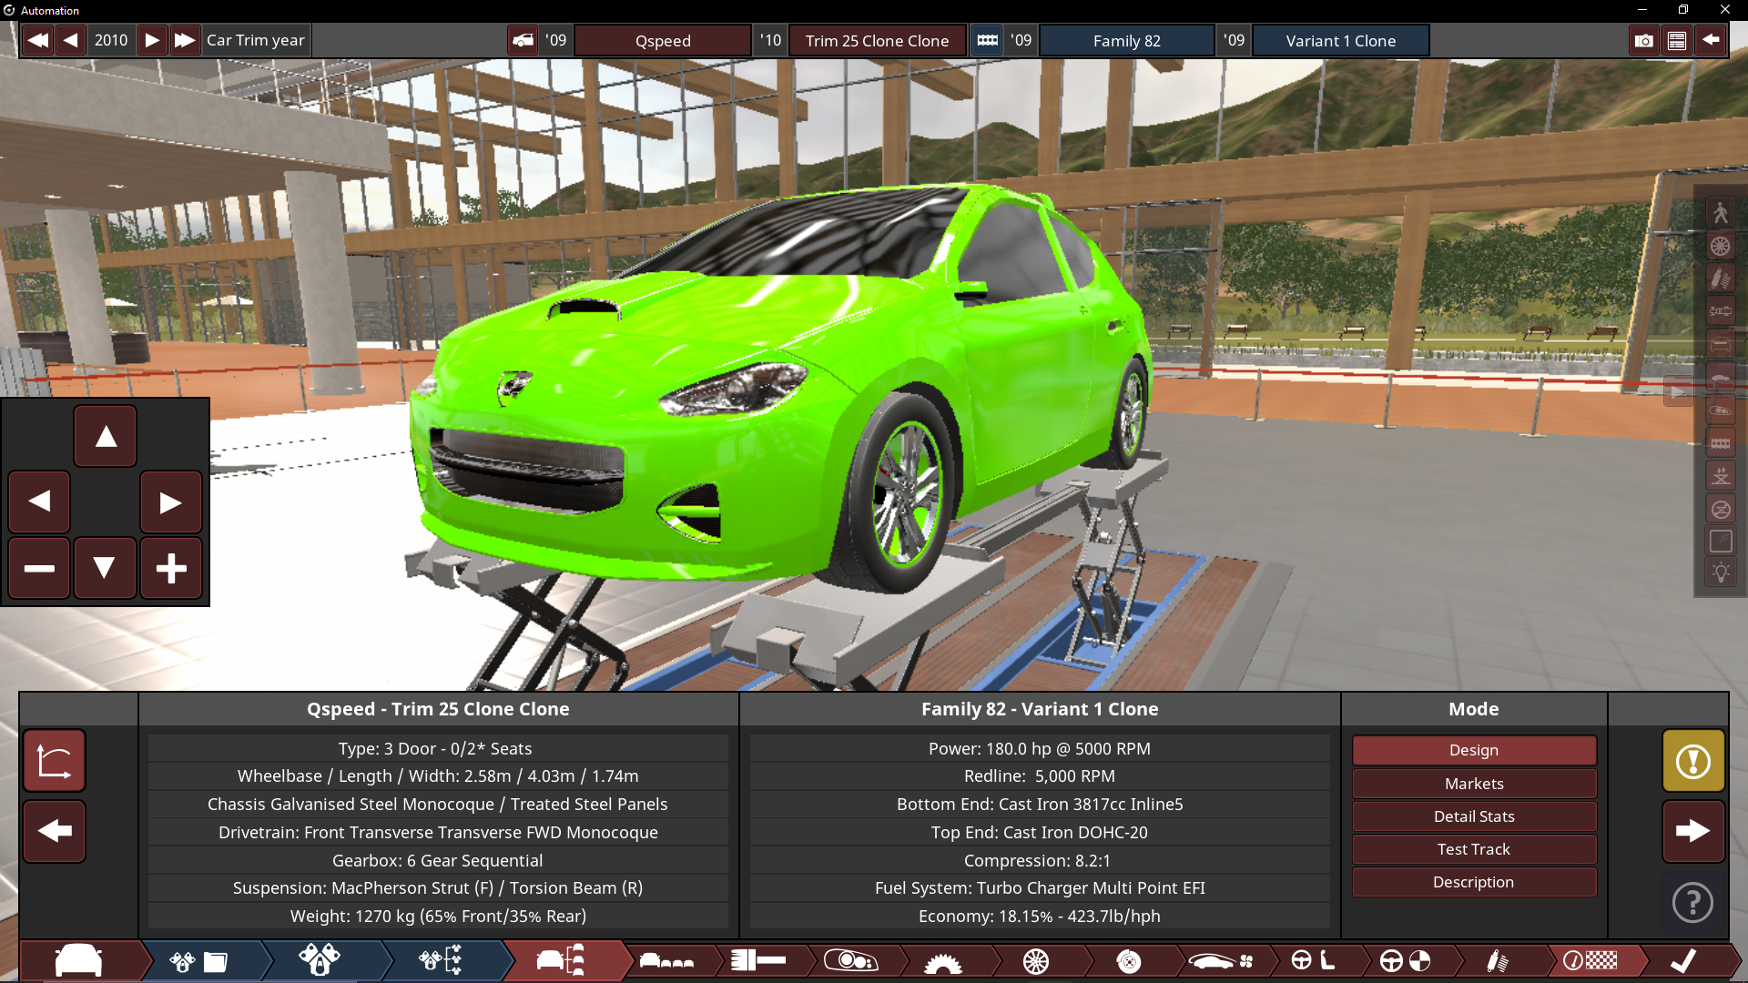Image resolution: width=1748 pixels, height=983 pixels.
Task: Toggle the car lift platform icon
Action: tap(1720, 476)
